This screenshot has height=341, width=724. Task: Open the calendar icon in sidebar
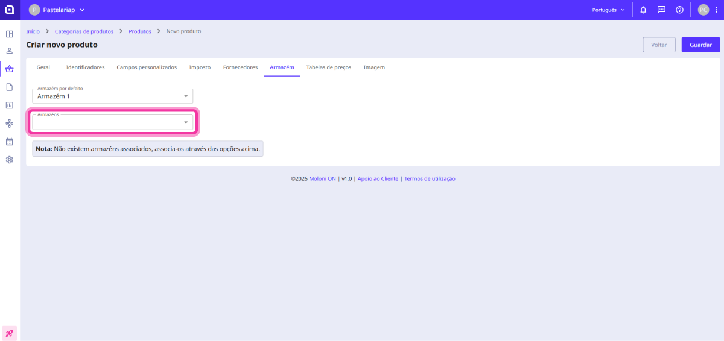click(10, 142)
